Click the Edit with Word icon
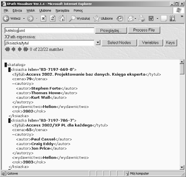This screenshot has width=186, height=177. click(x=151, y=19)
